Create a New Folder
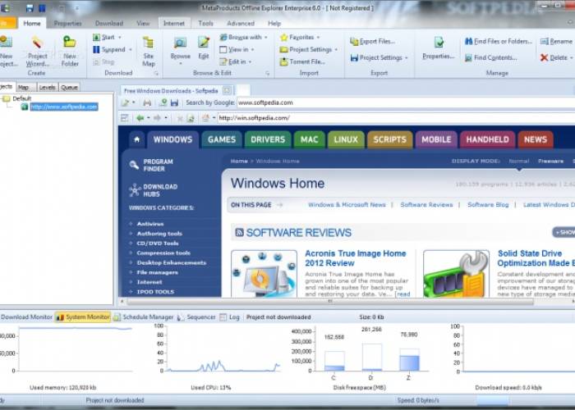Viewport: 575px width, 410px height. (70, 51)
